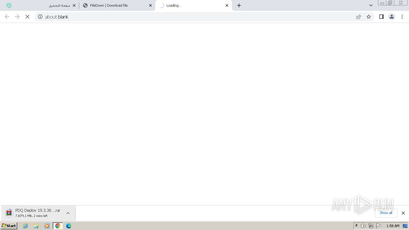Click the 1:58 AM clock
The width and height of the screenshot is (409, 230).
click(x=393, y=226)
